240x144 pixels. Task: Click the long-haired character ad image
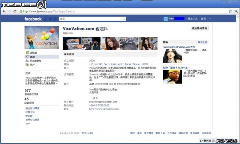coord(172,56)
